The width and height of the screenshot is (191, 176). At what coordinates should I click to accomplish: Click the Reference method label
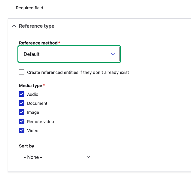click(x=38, y=43)
